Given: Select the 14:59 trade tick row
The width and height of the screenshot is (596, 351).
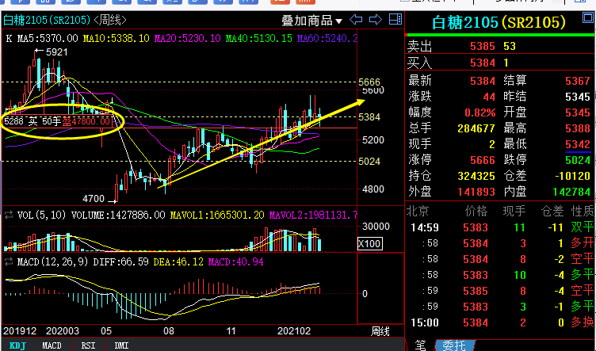Looking at the screenshot, I should [500, 227].
